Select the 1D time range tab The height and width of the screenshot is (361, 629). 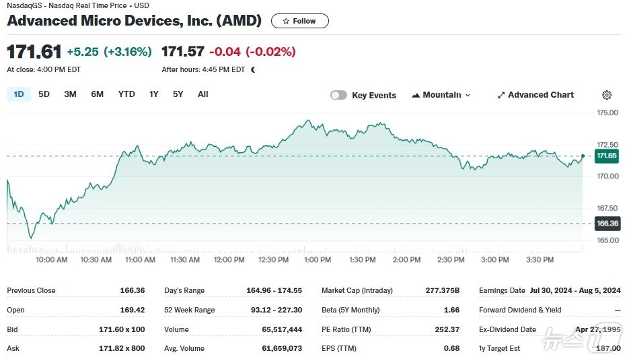coord(19,94)
